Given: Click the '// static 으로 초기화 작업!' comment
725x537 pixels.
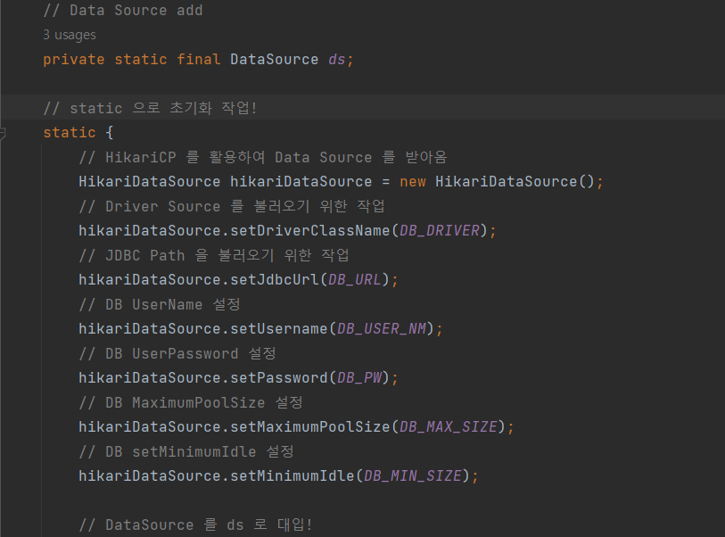Looking at the screenshot, I should click(x=151, y=108).
